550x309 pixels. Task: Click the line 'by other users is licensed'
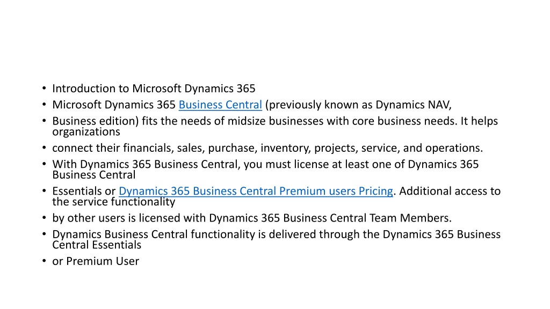tap(252, 218)
